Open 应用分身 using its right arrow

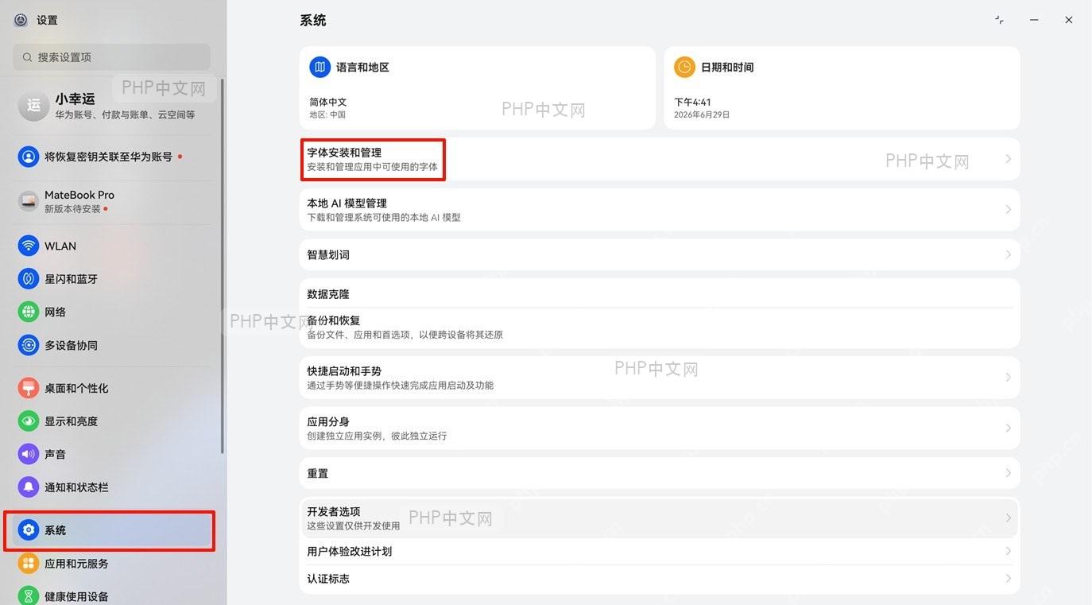pos(1008,429)
